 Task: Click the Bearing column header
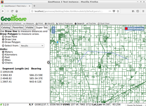pos(36,69)
